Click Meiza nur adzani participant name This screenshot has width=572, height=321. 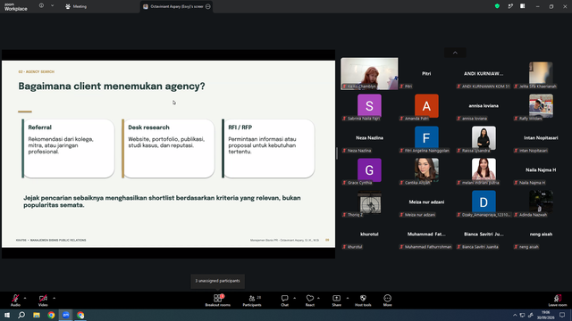pyautogui.click(x=426, y=202)
